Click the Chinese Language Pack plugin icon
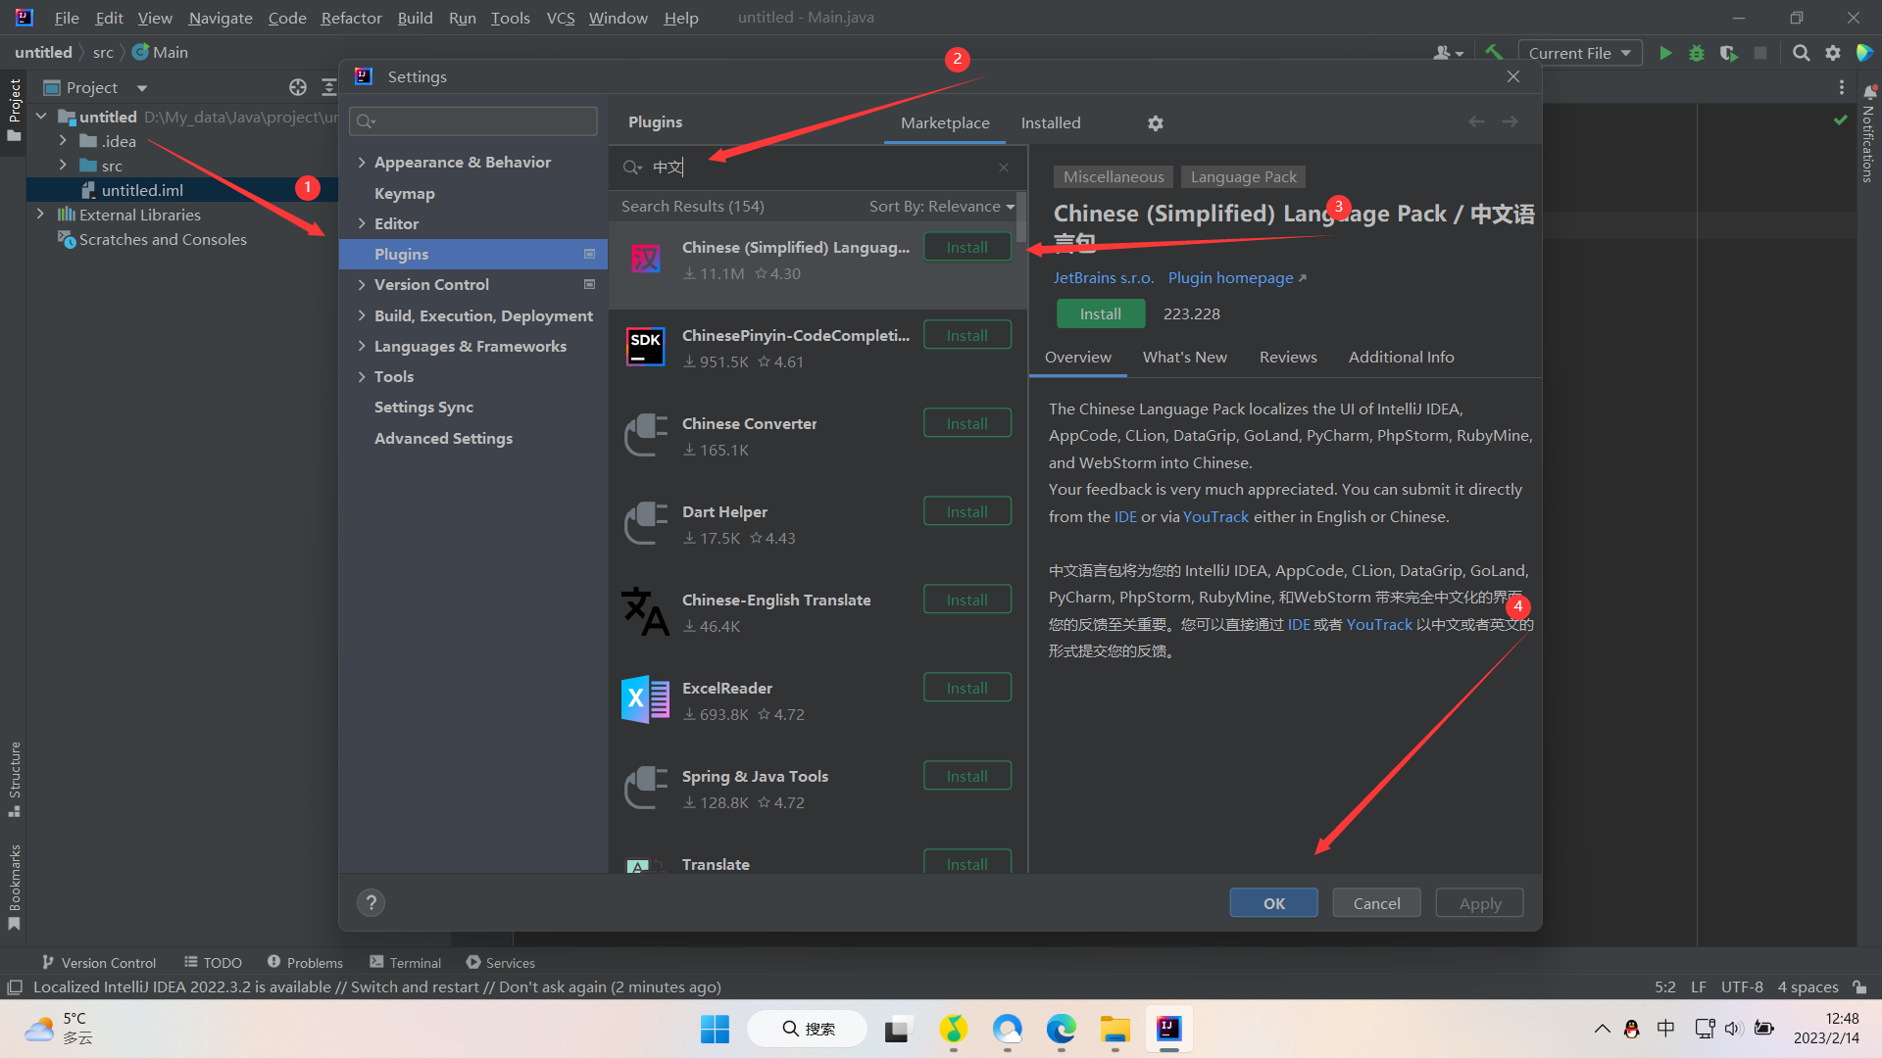1882x1058 pixels. (x=646, y=260)
